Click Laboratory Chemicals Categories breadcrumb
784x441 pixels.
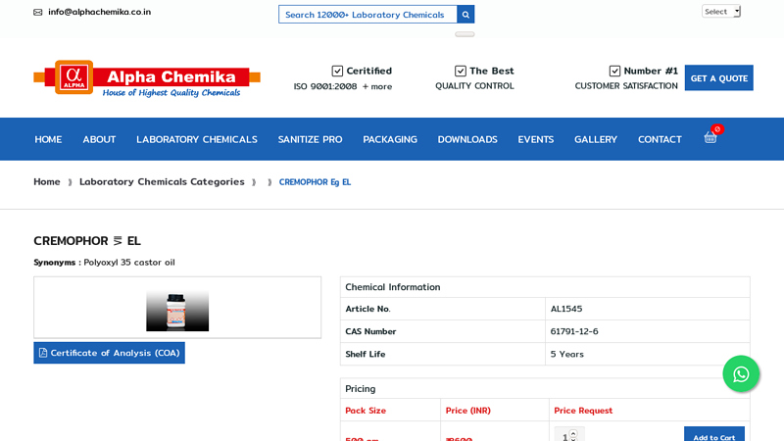162,181
